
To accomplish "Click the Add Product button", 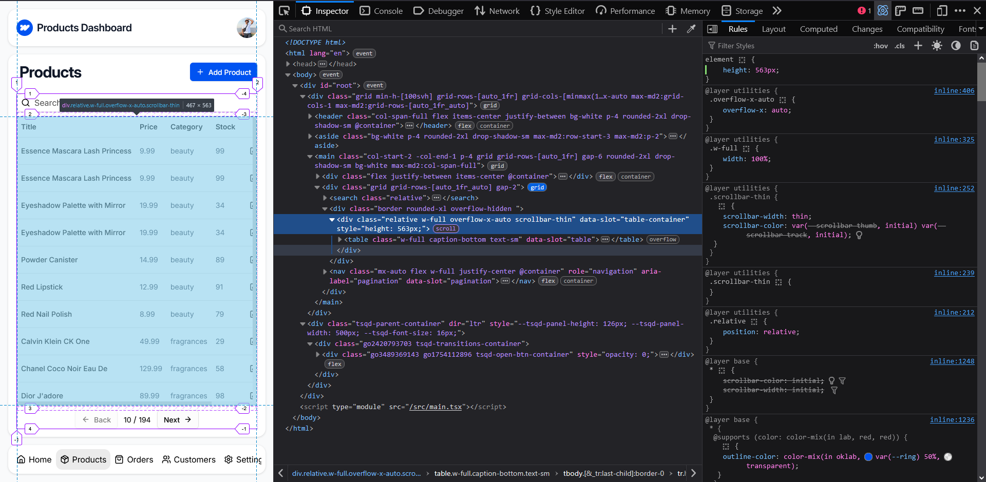I will click(223, 72).
